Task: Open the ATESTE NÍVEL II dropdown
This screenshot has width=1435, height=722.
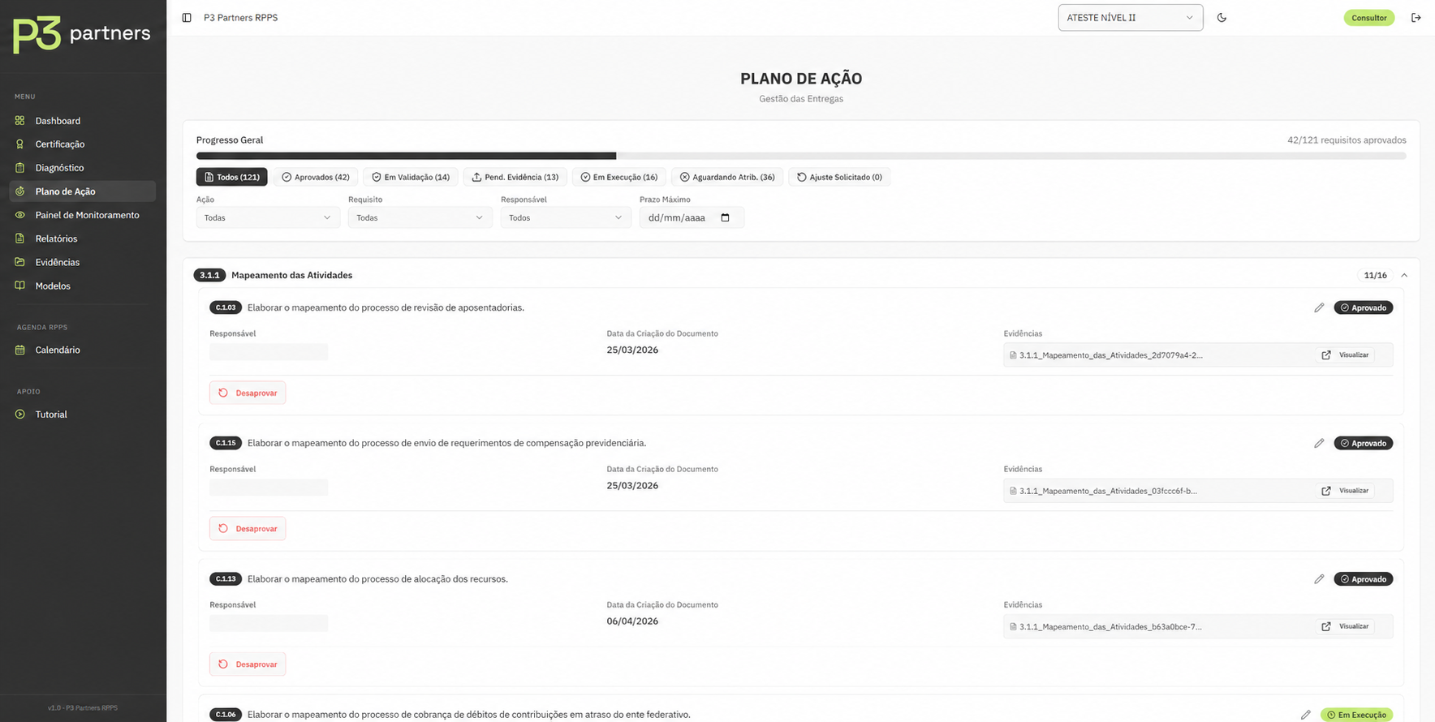Action: (1130, 18)
